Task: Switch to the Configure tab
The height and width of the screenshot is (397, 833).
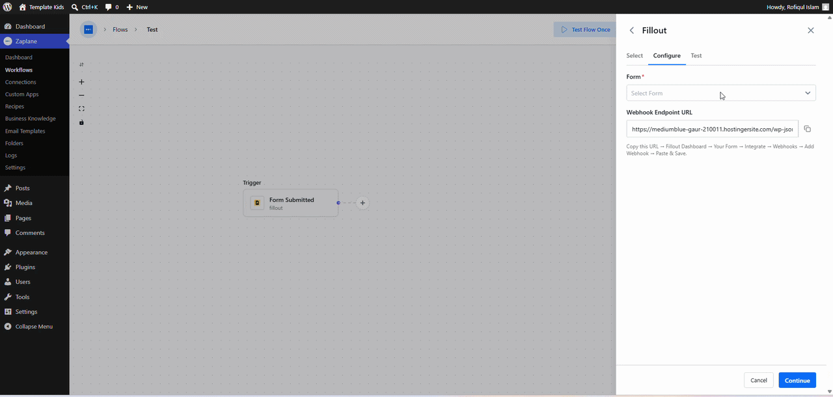Action: point(667,56)
